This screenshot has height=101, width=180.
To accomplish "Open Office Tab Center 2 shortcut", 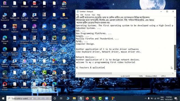I will coord(64,28).
